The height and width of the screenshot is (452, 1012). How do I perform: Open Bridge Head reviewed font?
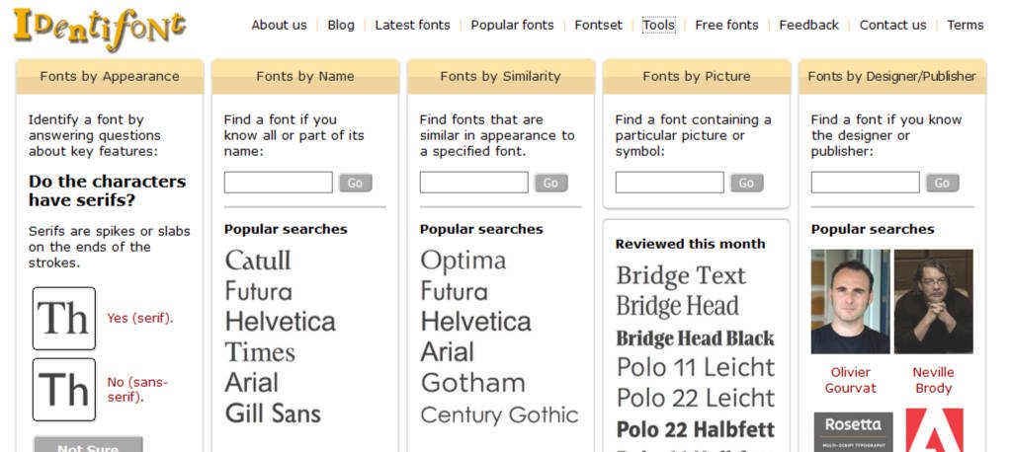(x=678, y=306)
